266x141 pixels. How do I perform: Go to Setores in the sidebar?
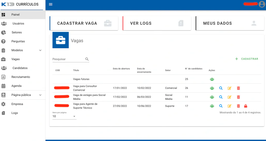(23, 32)
